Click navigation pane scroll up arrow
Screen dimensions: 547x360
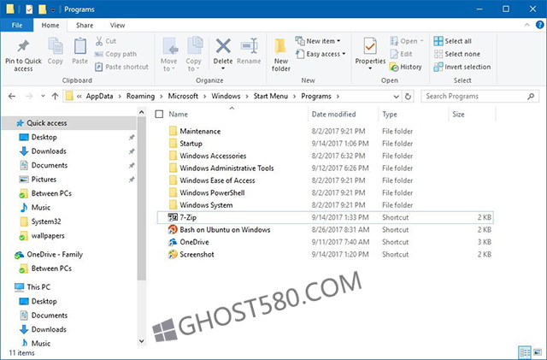click(141, 112)
